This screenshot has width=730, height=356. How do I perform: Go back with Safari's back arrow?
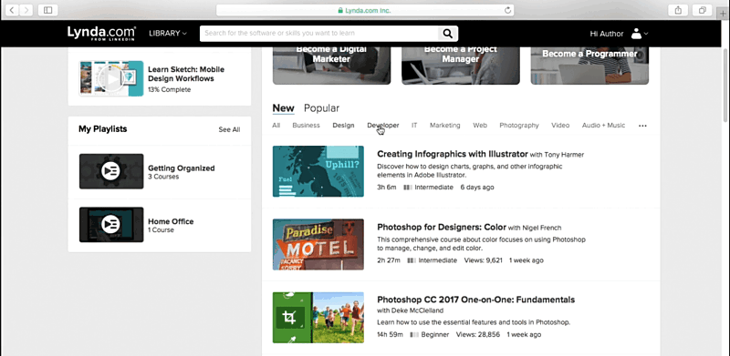(x=12, y=10)
